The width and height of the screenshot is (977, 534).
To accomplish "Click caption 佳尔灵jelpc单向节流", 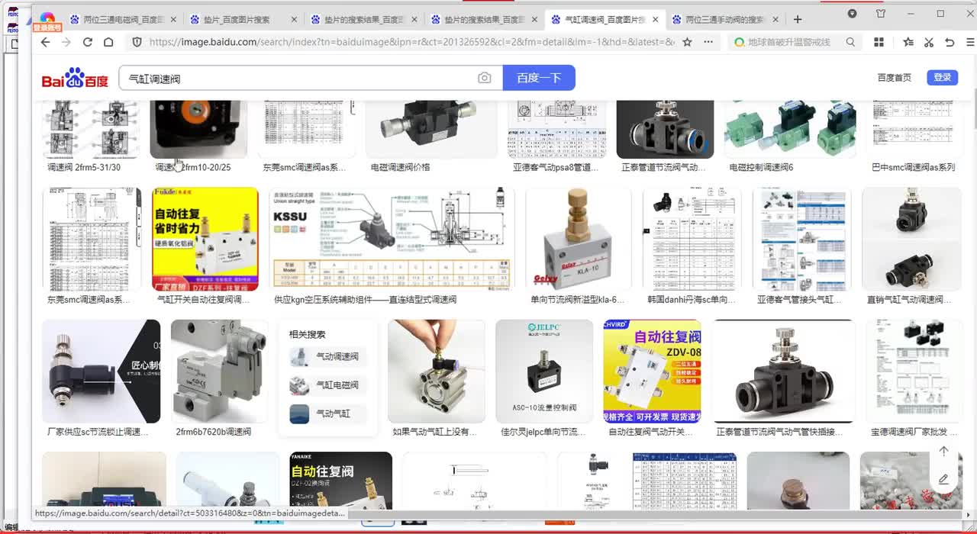I will tap(543, 432).
